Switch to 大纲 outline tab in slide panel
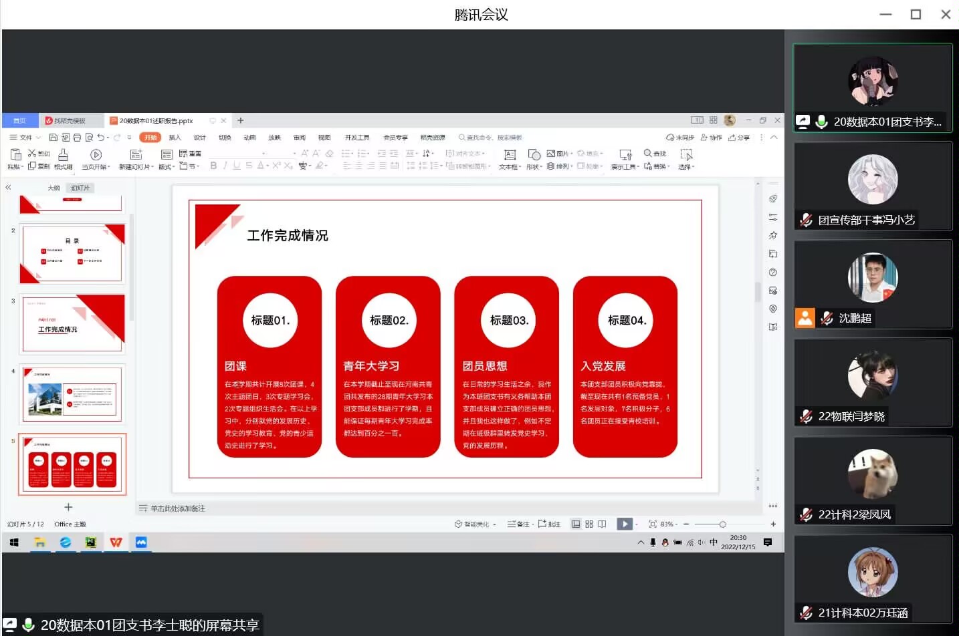The image size is (959, 636). [54, 188]
